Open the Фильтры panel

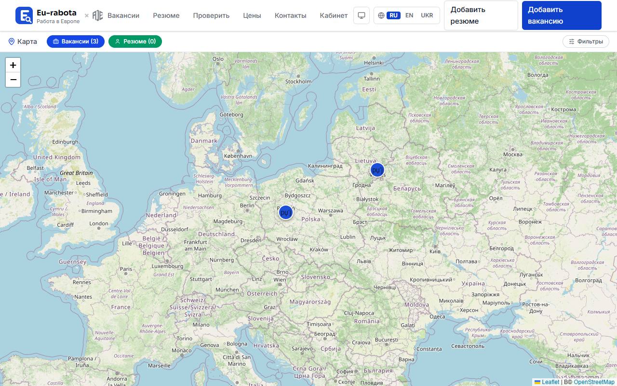(x=586, y=41)
